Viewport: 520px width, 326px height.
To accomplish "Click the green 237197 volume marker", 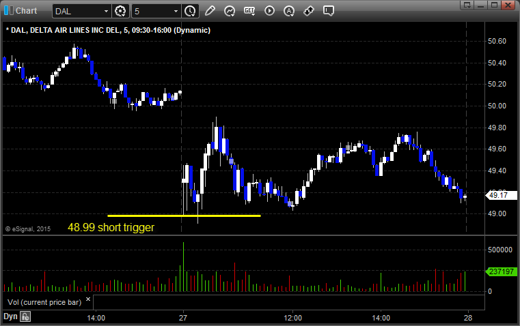I will click(501, 271).
